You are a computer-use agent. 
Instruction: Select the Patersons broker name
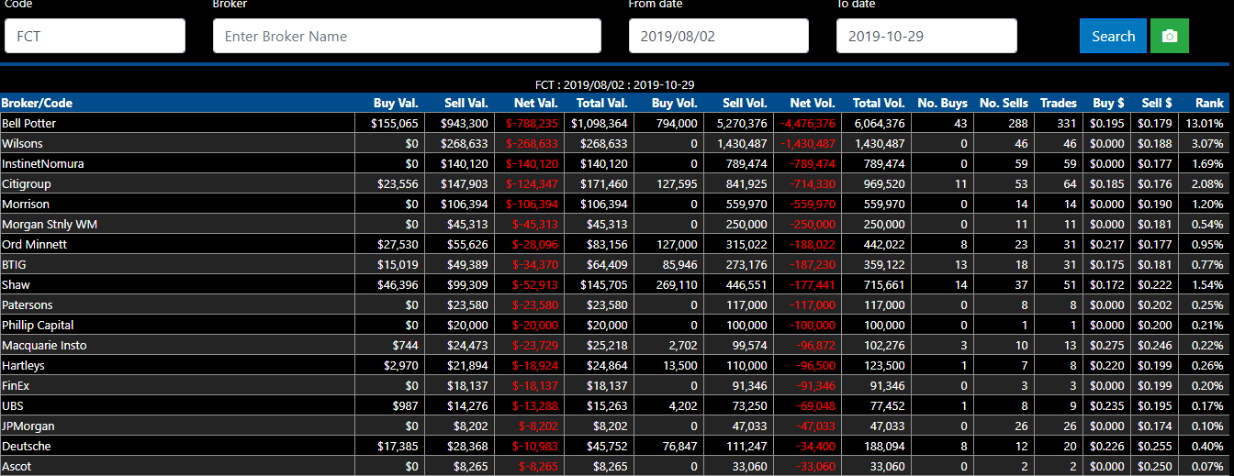point(28,304)
